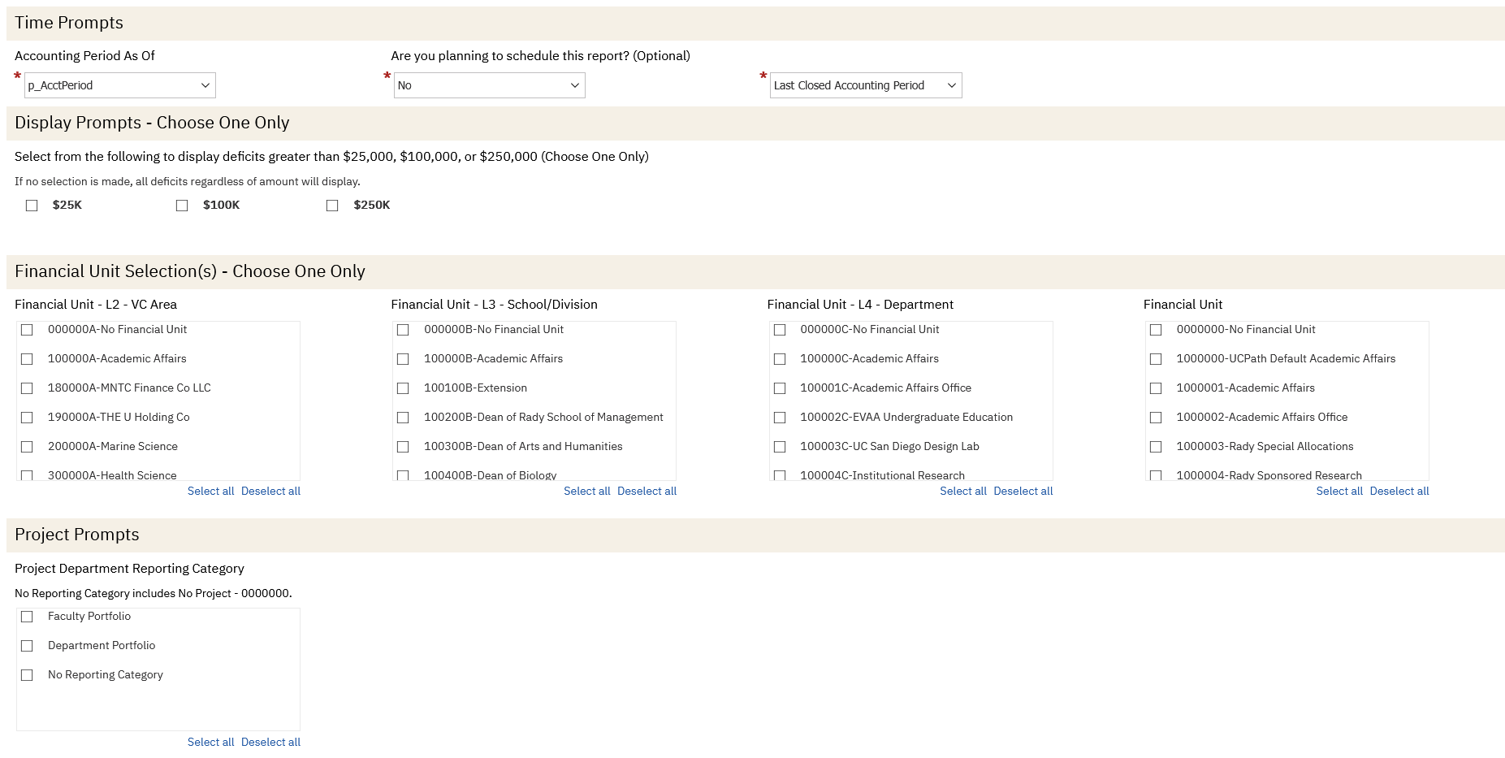Click Select all under L2 VC Area
Screen dimensions: 1505x758
point(210,491)
